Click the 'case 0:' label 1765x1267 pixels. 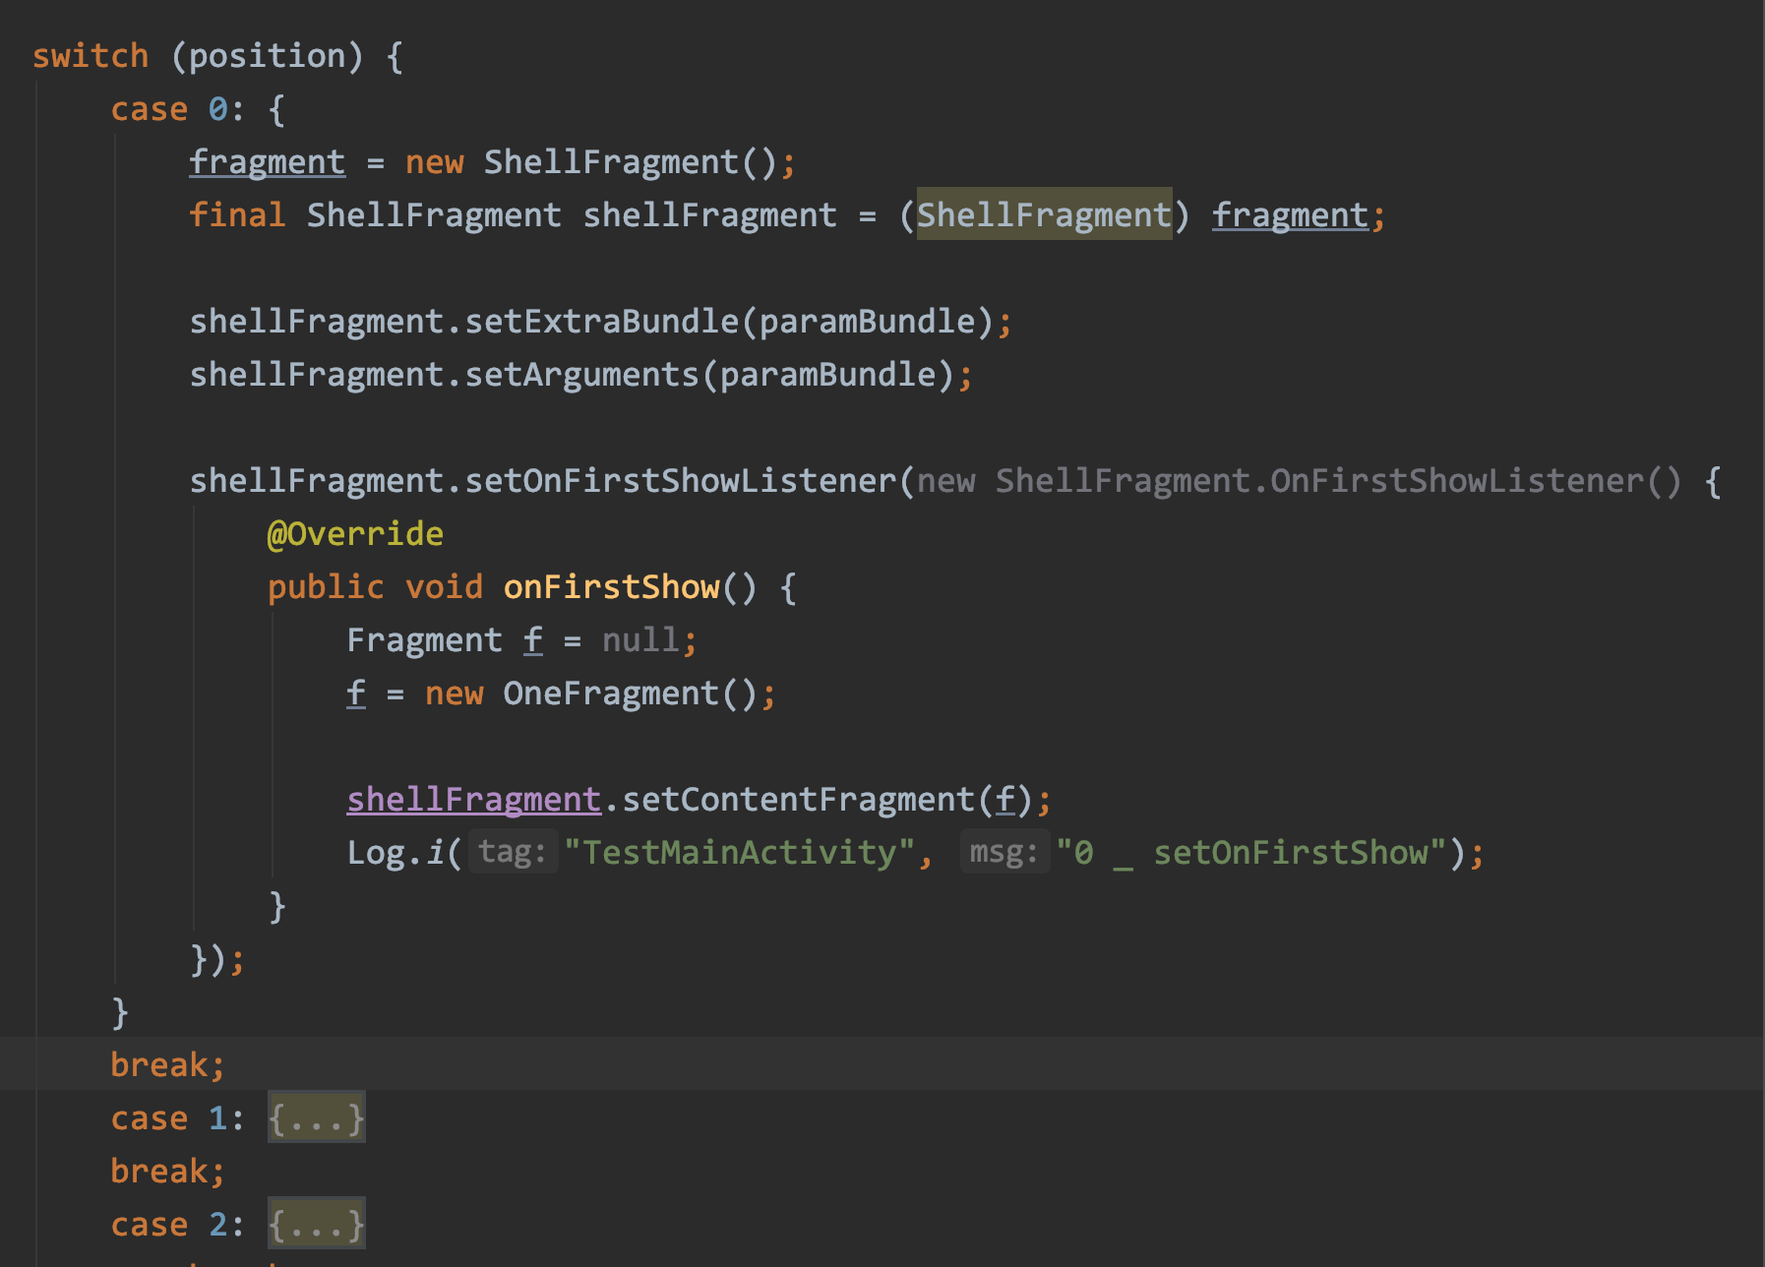pos(178,109)
